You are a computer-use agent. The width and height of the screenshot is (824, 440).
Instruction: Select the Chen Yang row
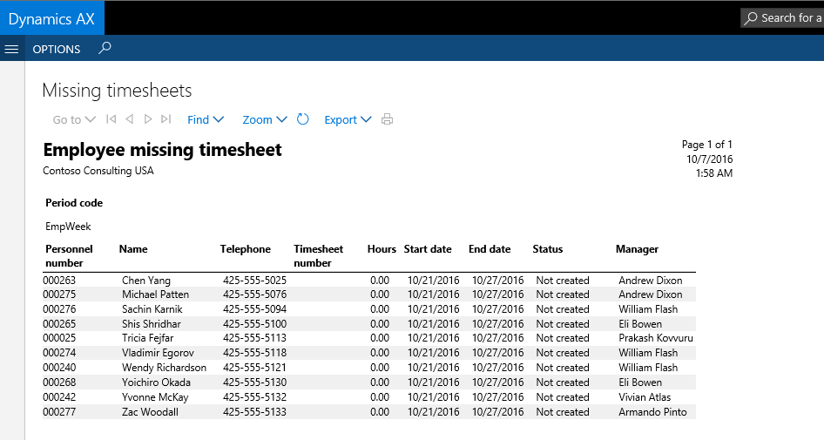click(x=146, y=281)
